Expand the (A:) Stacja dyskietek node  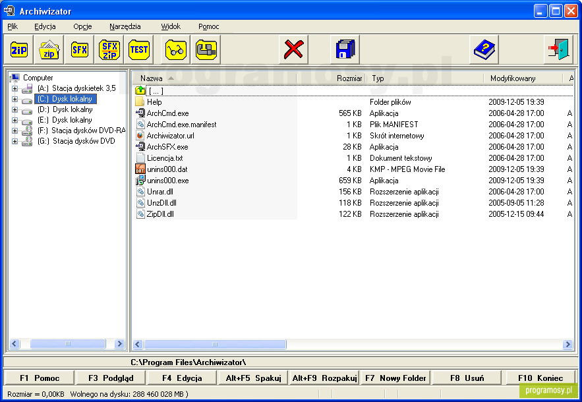tap(15, 88)
